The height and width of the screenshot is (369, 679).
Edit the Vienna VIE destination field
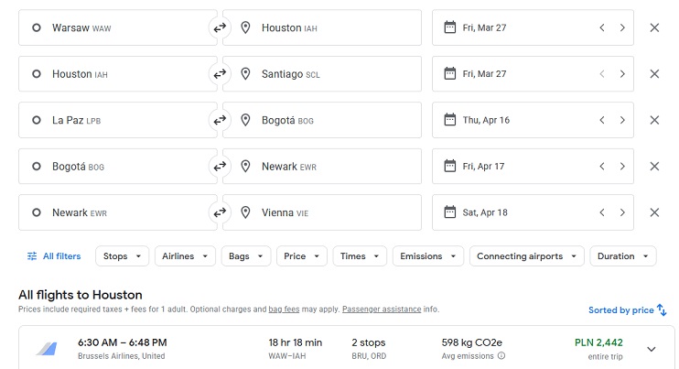(322, 212)
